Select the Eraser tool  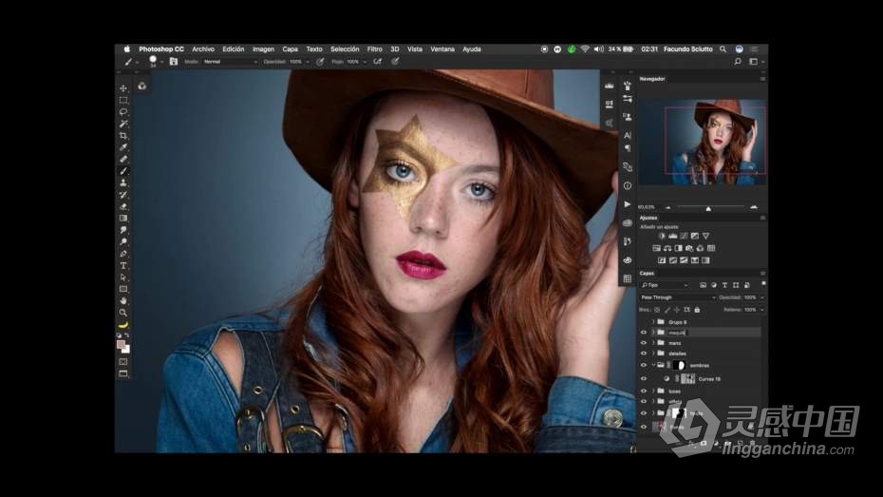[123, 207]
